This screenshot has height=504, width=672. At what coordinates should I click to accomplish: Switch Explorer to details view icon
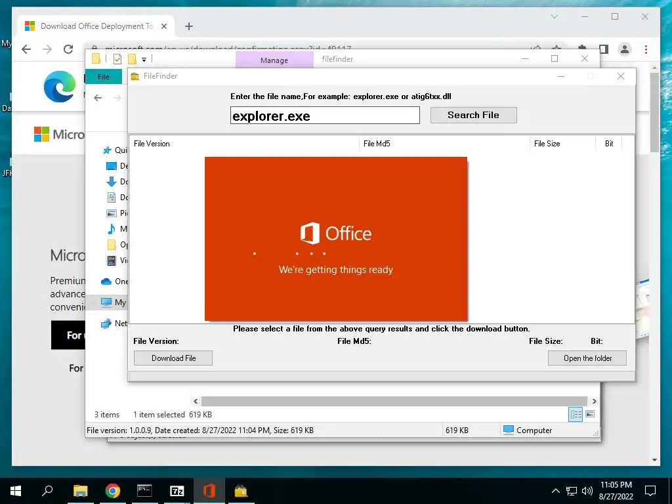pyautogui.click(x=576, y=414)
